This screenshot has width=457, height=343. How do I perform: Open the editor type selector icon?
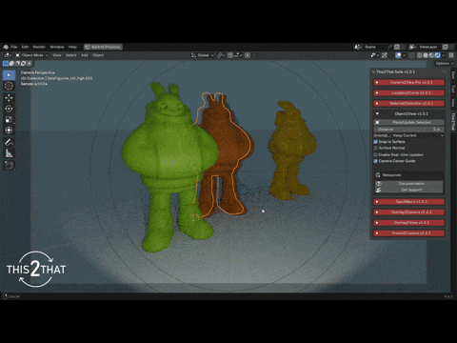click(x=8, y=55)
